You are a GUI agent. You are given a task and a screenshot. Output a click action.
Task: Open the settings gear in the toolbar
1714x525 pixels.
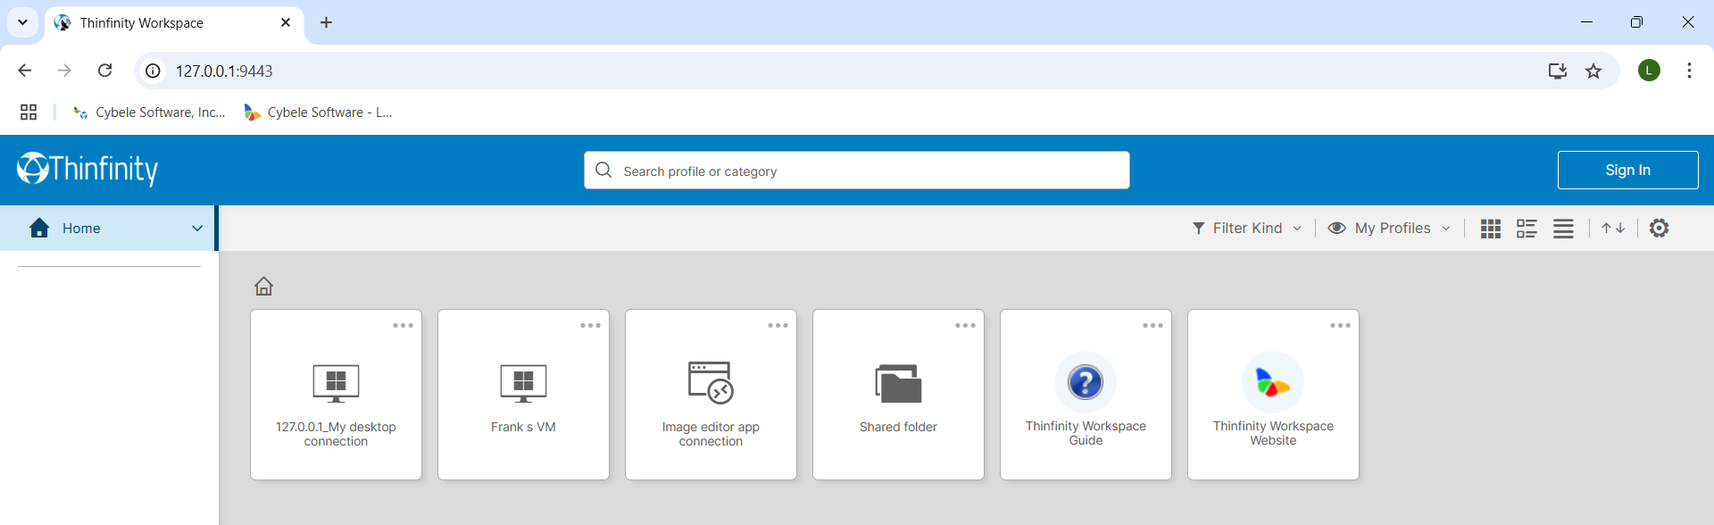tap(1659, 228)
